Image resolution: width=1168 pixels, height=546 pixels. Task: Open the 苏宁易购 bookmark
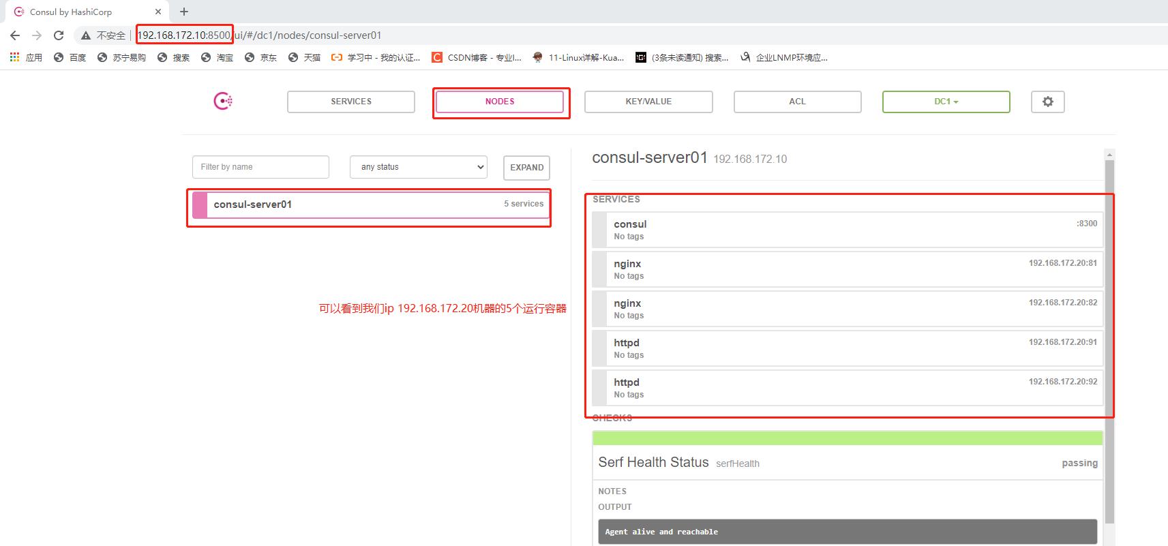click(121, 57)
